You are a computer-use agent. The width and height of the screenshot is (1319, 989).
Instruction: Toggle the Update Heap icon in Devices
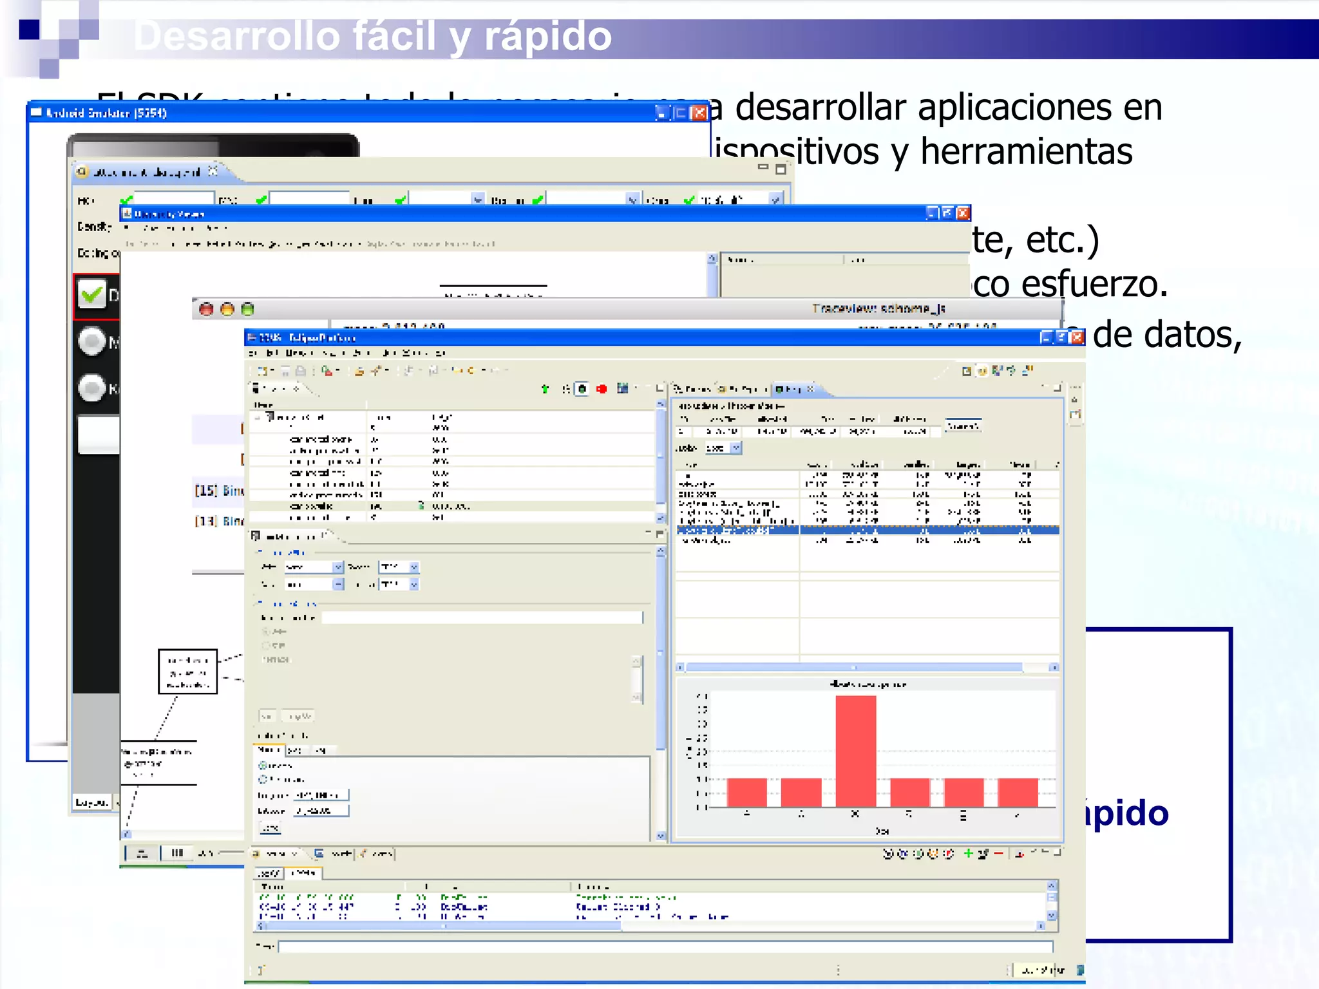coord(582,389)
